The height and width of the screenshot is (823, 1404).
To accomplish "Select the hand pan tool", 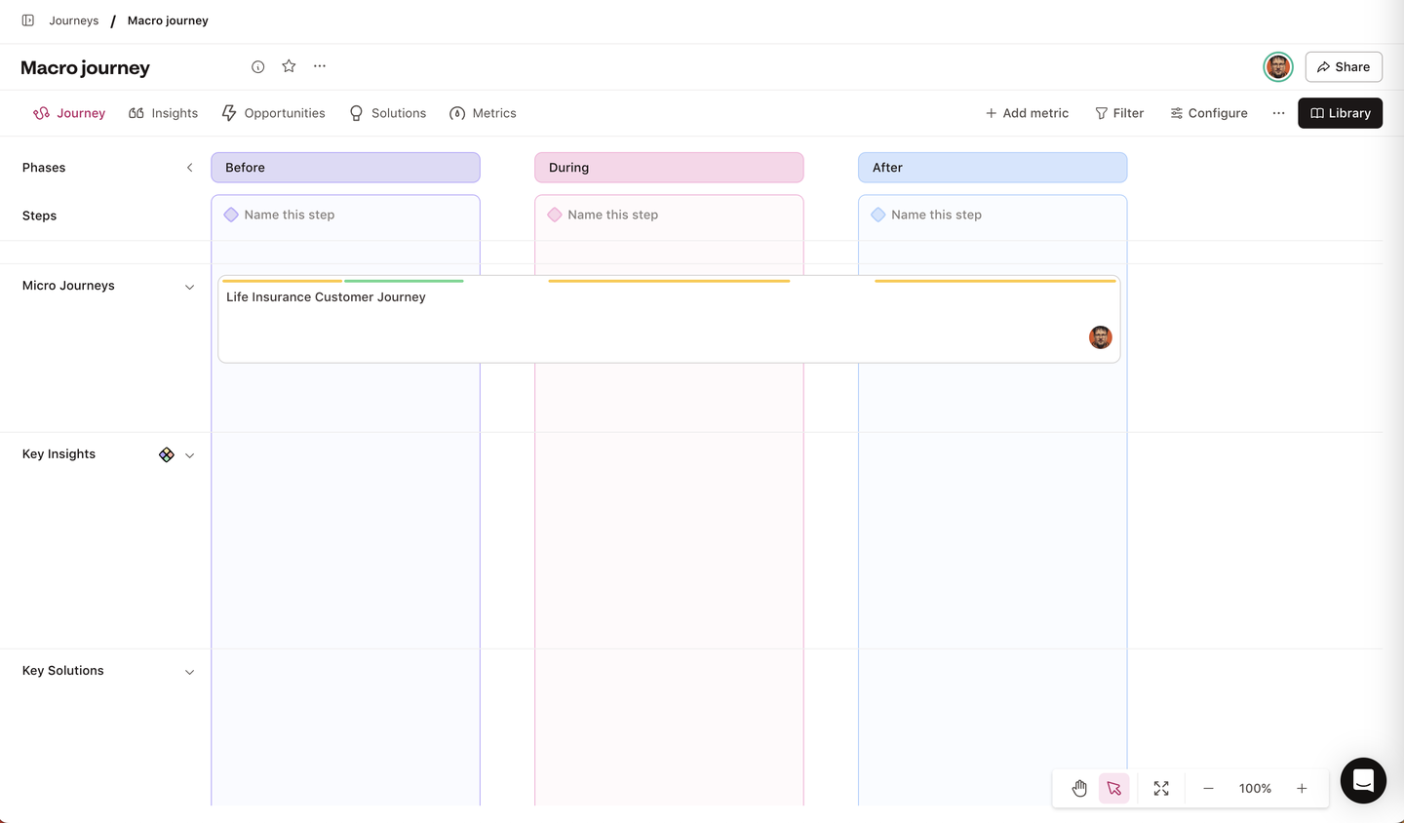I will click(1079, 789).
